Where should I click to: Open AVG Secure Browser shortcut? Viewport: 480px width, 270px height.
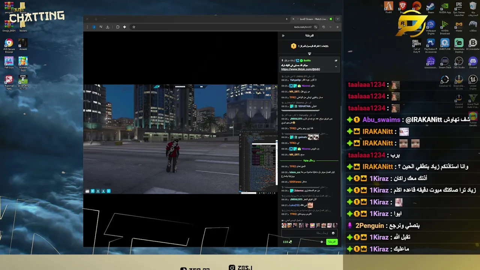9,46
